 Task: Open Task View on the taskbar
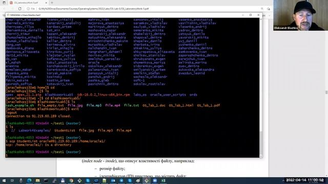(x=12, y=180)
